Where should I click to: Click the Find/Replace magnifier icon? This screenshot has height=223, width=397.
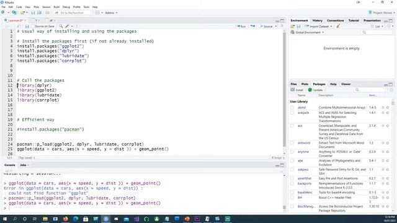click(x=61, y=26)
